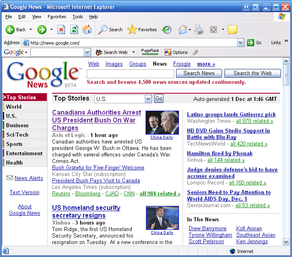Viewport: 292px width, 257px height.
Task: Open the dropdown arrow after the fullscreen icon
Action: pyautogui.click(x=223, y=30)
